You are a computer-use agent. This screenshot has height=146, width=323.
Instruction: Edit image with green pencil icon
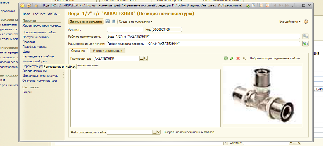pos(232,58)
